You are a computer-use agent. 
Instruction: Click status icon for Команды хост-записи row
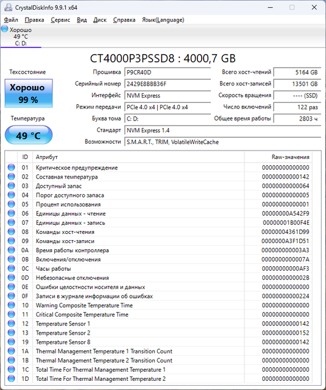pyautogui.click(x=11, y=241)
